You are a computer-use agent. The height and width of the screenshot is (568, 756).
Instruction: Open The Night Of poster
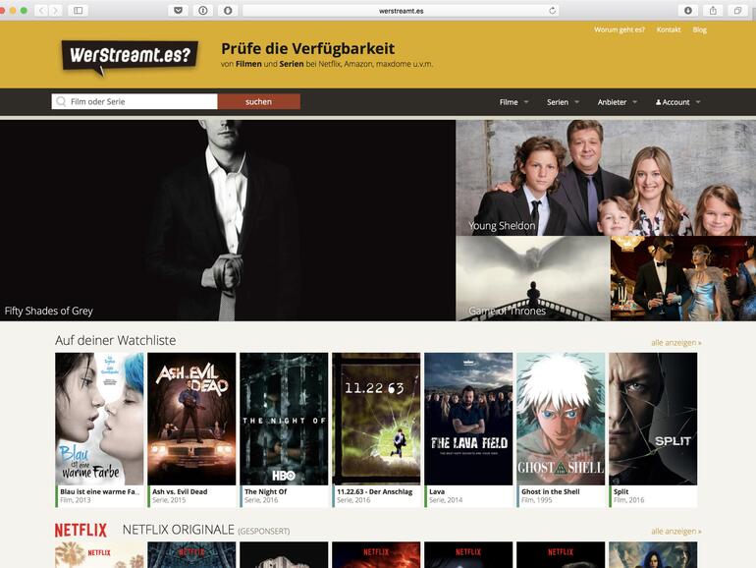coord(284,419)
